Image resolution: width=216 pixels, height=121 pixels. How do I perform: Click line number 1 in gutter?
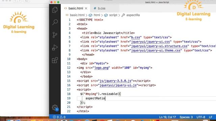pyautogui.click(x=70, y=20)
